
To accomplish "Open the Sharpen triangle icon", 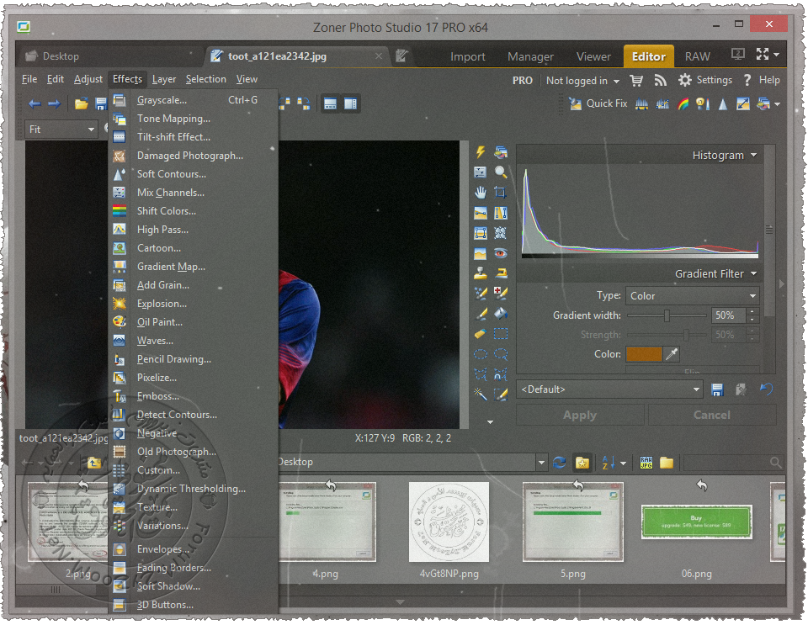I will point(723,104).
